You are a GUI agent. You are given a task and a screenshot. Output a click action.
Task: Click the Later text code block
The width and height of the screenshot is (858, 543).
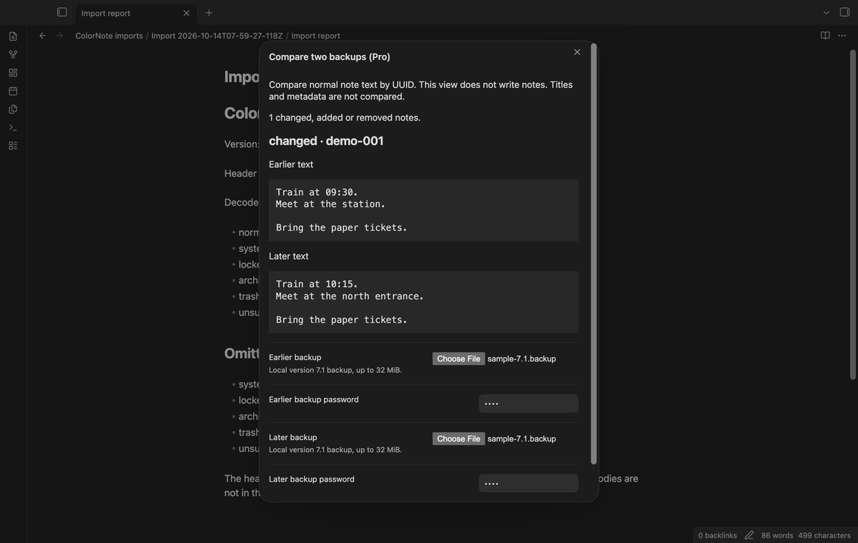coord(423,302)
